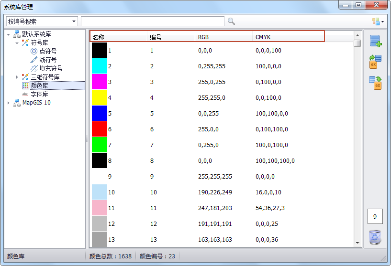Click the export to 6X icon
391x266 pixels.
point(375,83)
